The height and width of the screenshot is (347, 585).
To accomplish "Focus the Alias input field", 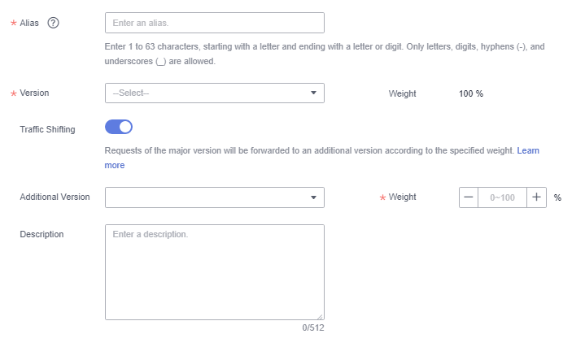I will (215, 23).
